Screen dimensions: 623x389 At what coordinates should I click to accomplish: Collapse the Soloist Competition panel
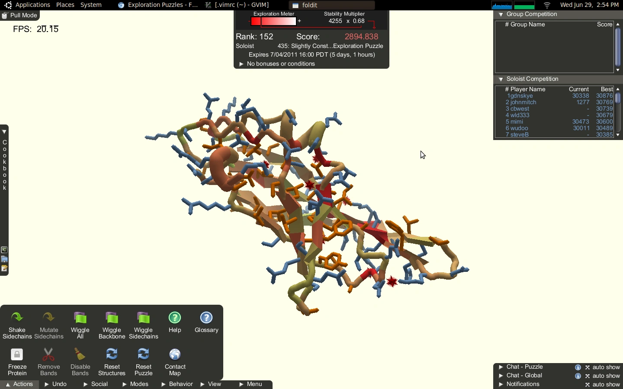[501, 80]
